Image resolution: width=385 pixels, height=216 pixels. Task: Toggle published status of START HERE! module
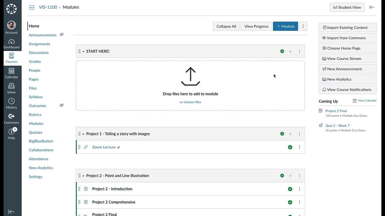[x=282, y=51]
